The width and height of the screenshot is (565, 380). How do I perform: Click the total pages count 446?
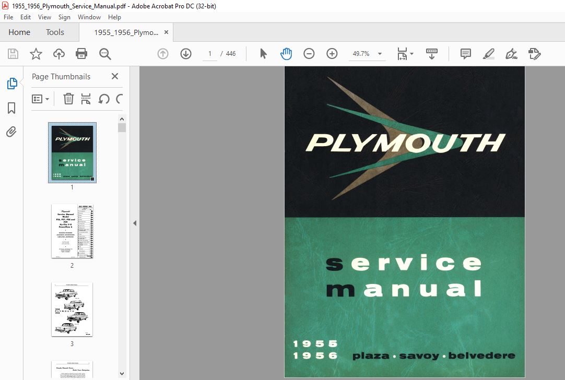[x=231, y=54]
